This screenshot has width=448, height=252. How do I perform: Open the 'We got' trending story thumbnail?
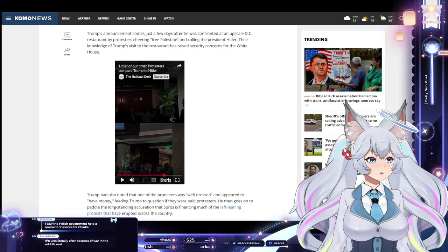(x=313, y=147)
